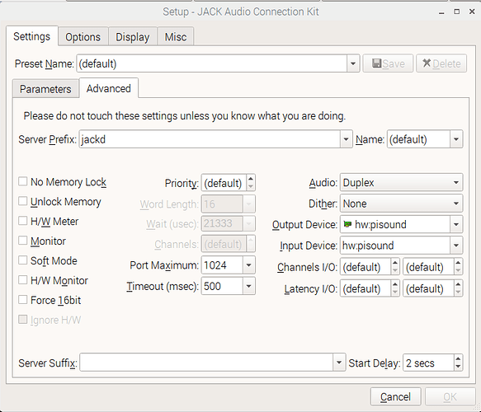Enable No Memory Lock checkbox
The image size is (481, 412).
click(23, 181)
